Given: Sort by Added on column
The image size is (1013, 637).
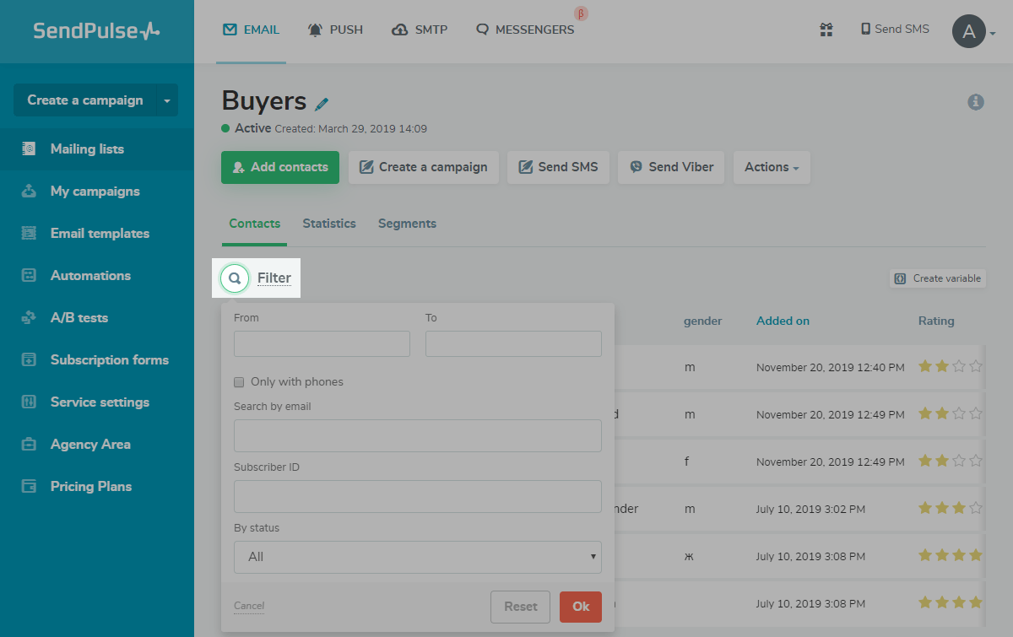Looking at the screenshot, I should (x=783, y=321).
